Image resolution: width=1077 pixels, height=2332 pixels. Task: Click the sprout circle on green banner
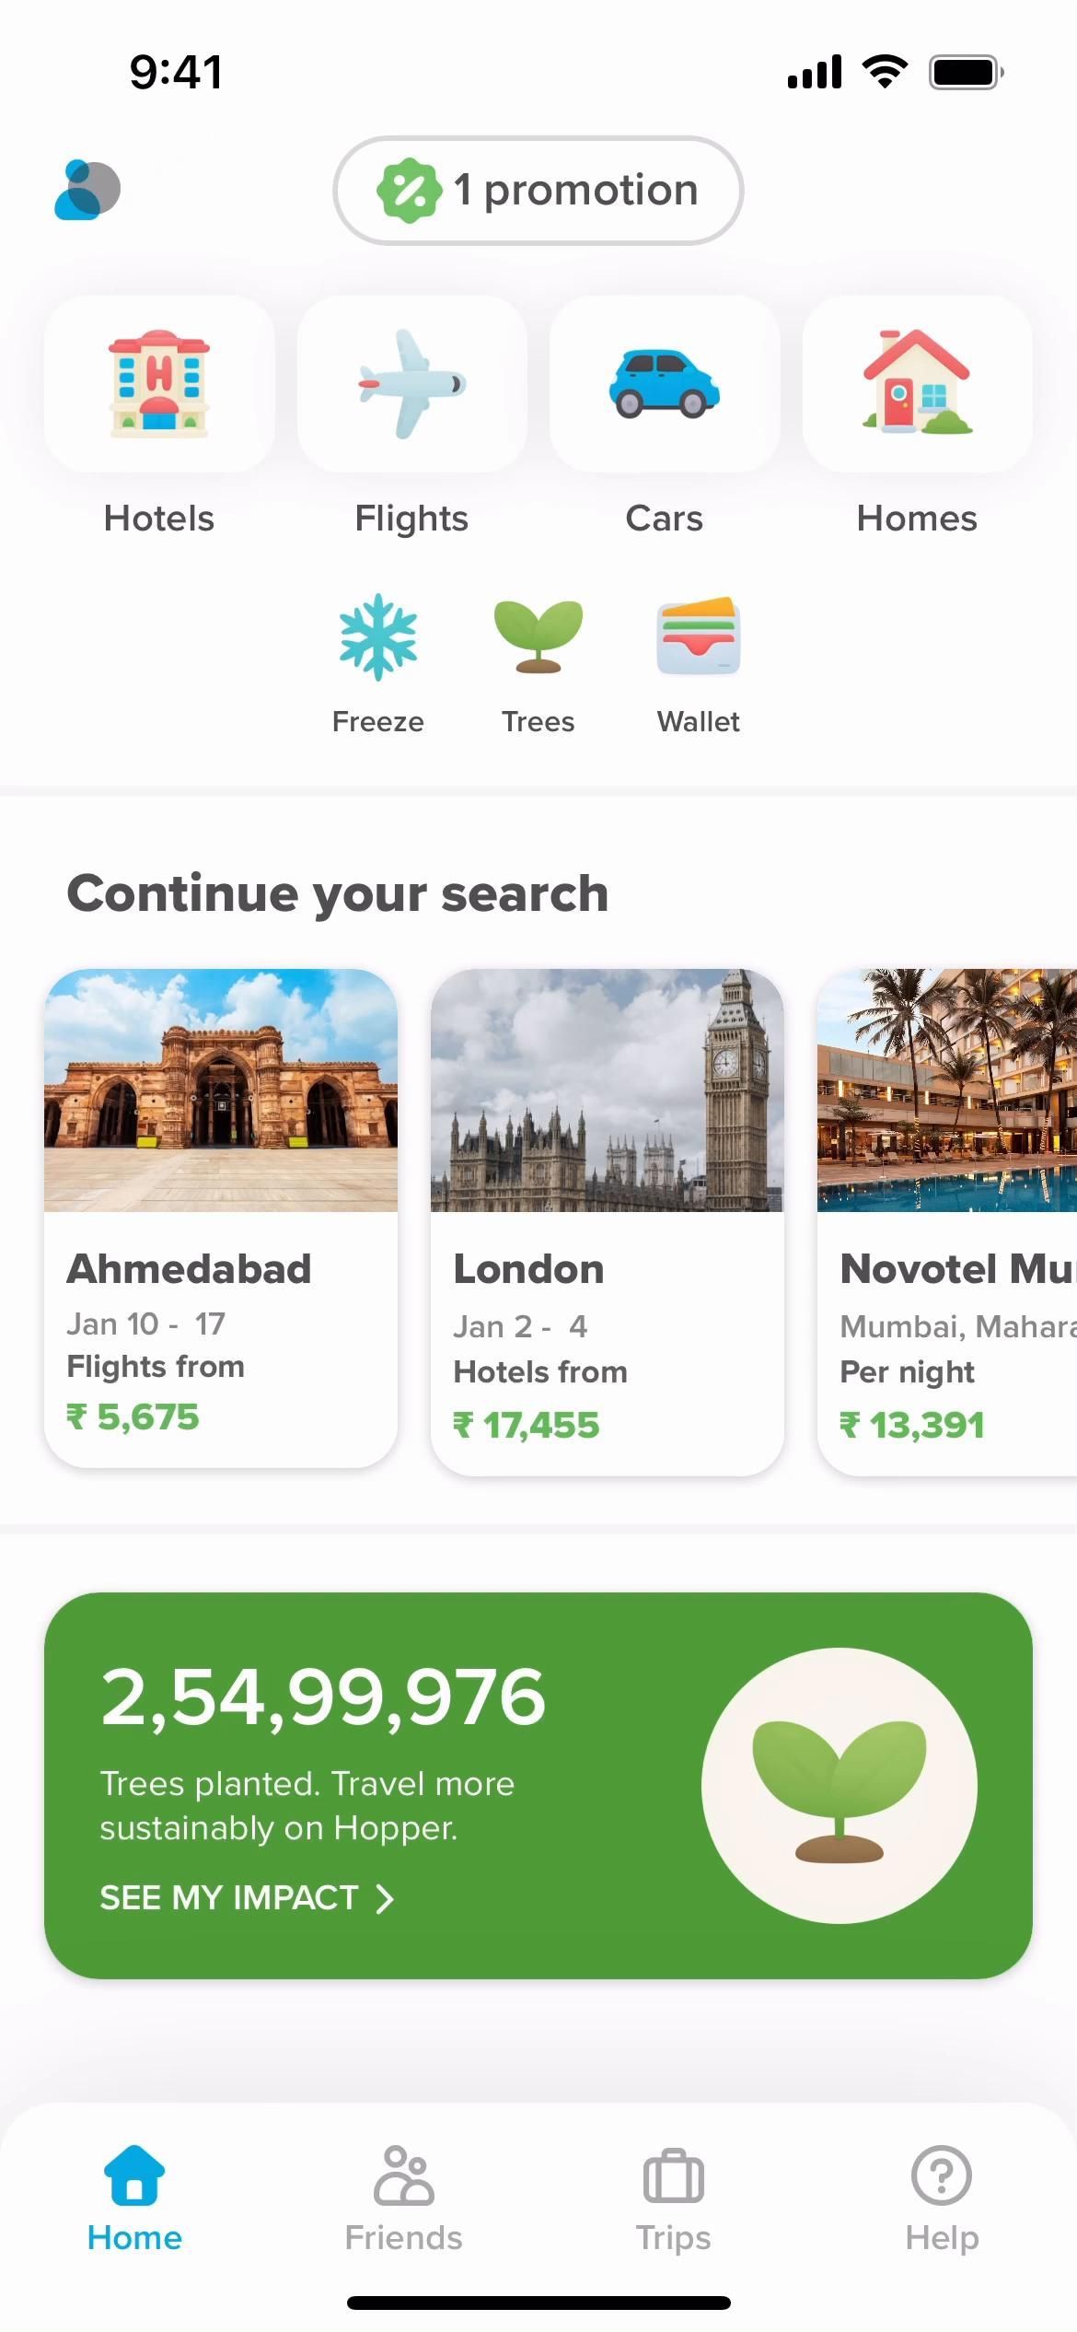[x=839, y=1785]
